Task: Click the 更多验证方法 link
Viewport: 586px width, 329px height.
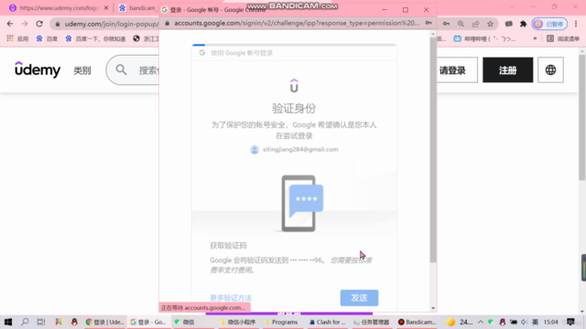Action: click(231, 298)
